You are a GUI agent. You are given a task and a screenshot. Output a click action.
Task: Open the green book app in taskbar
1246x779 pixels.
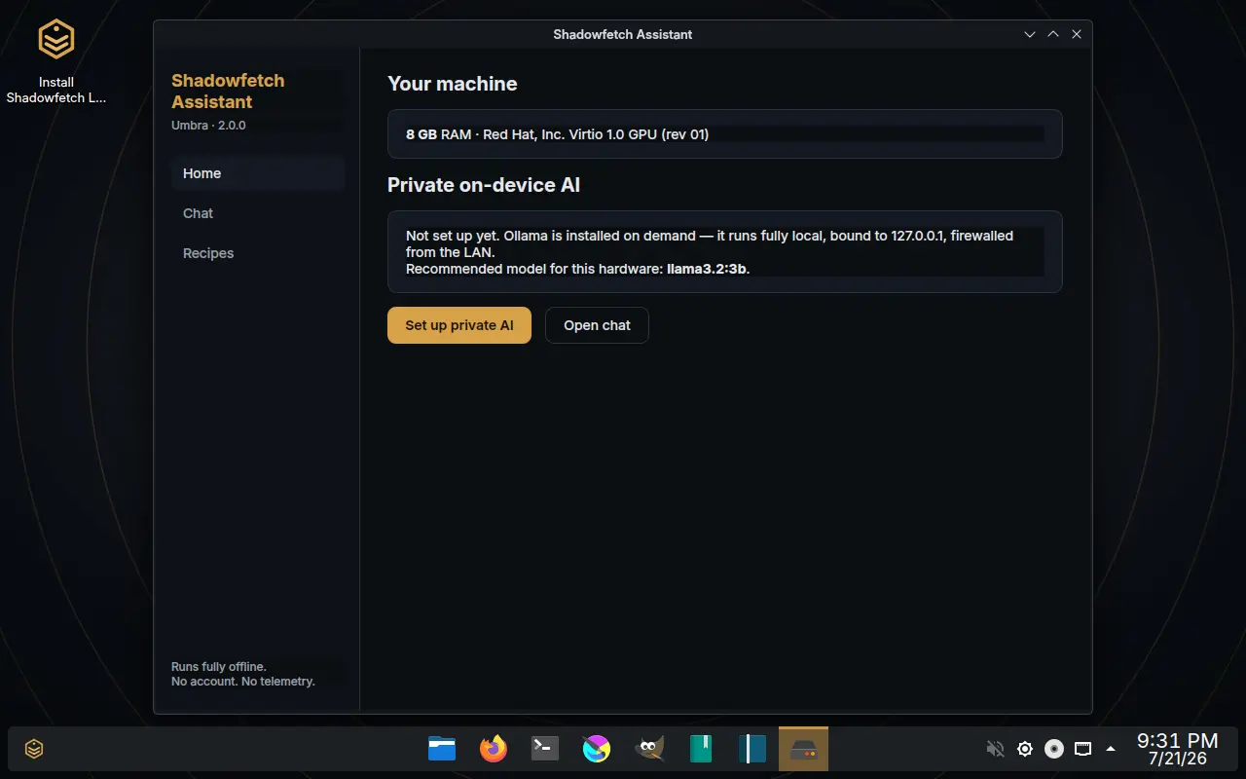coord(700,749)
